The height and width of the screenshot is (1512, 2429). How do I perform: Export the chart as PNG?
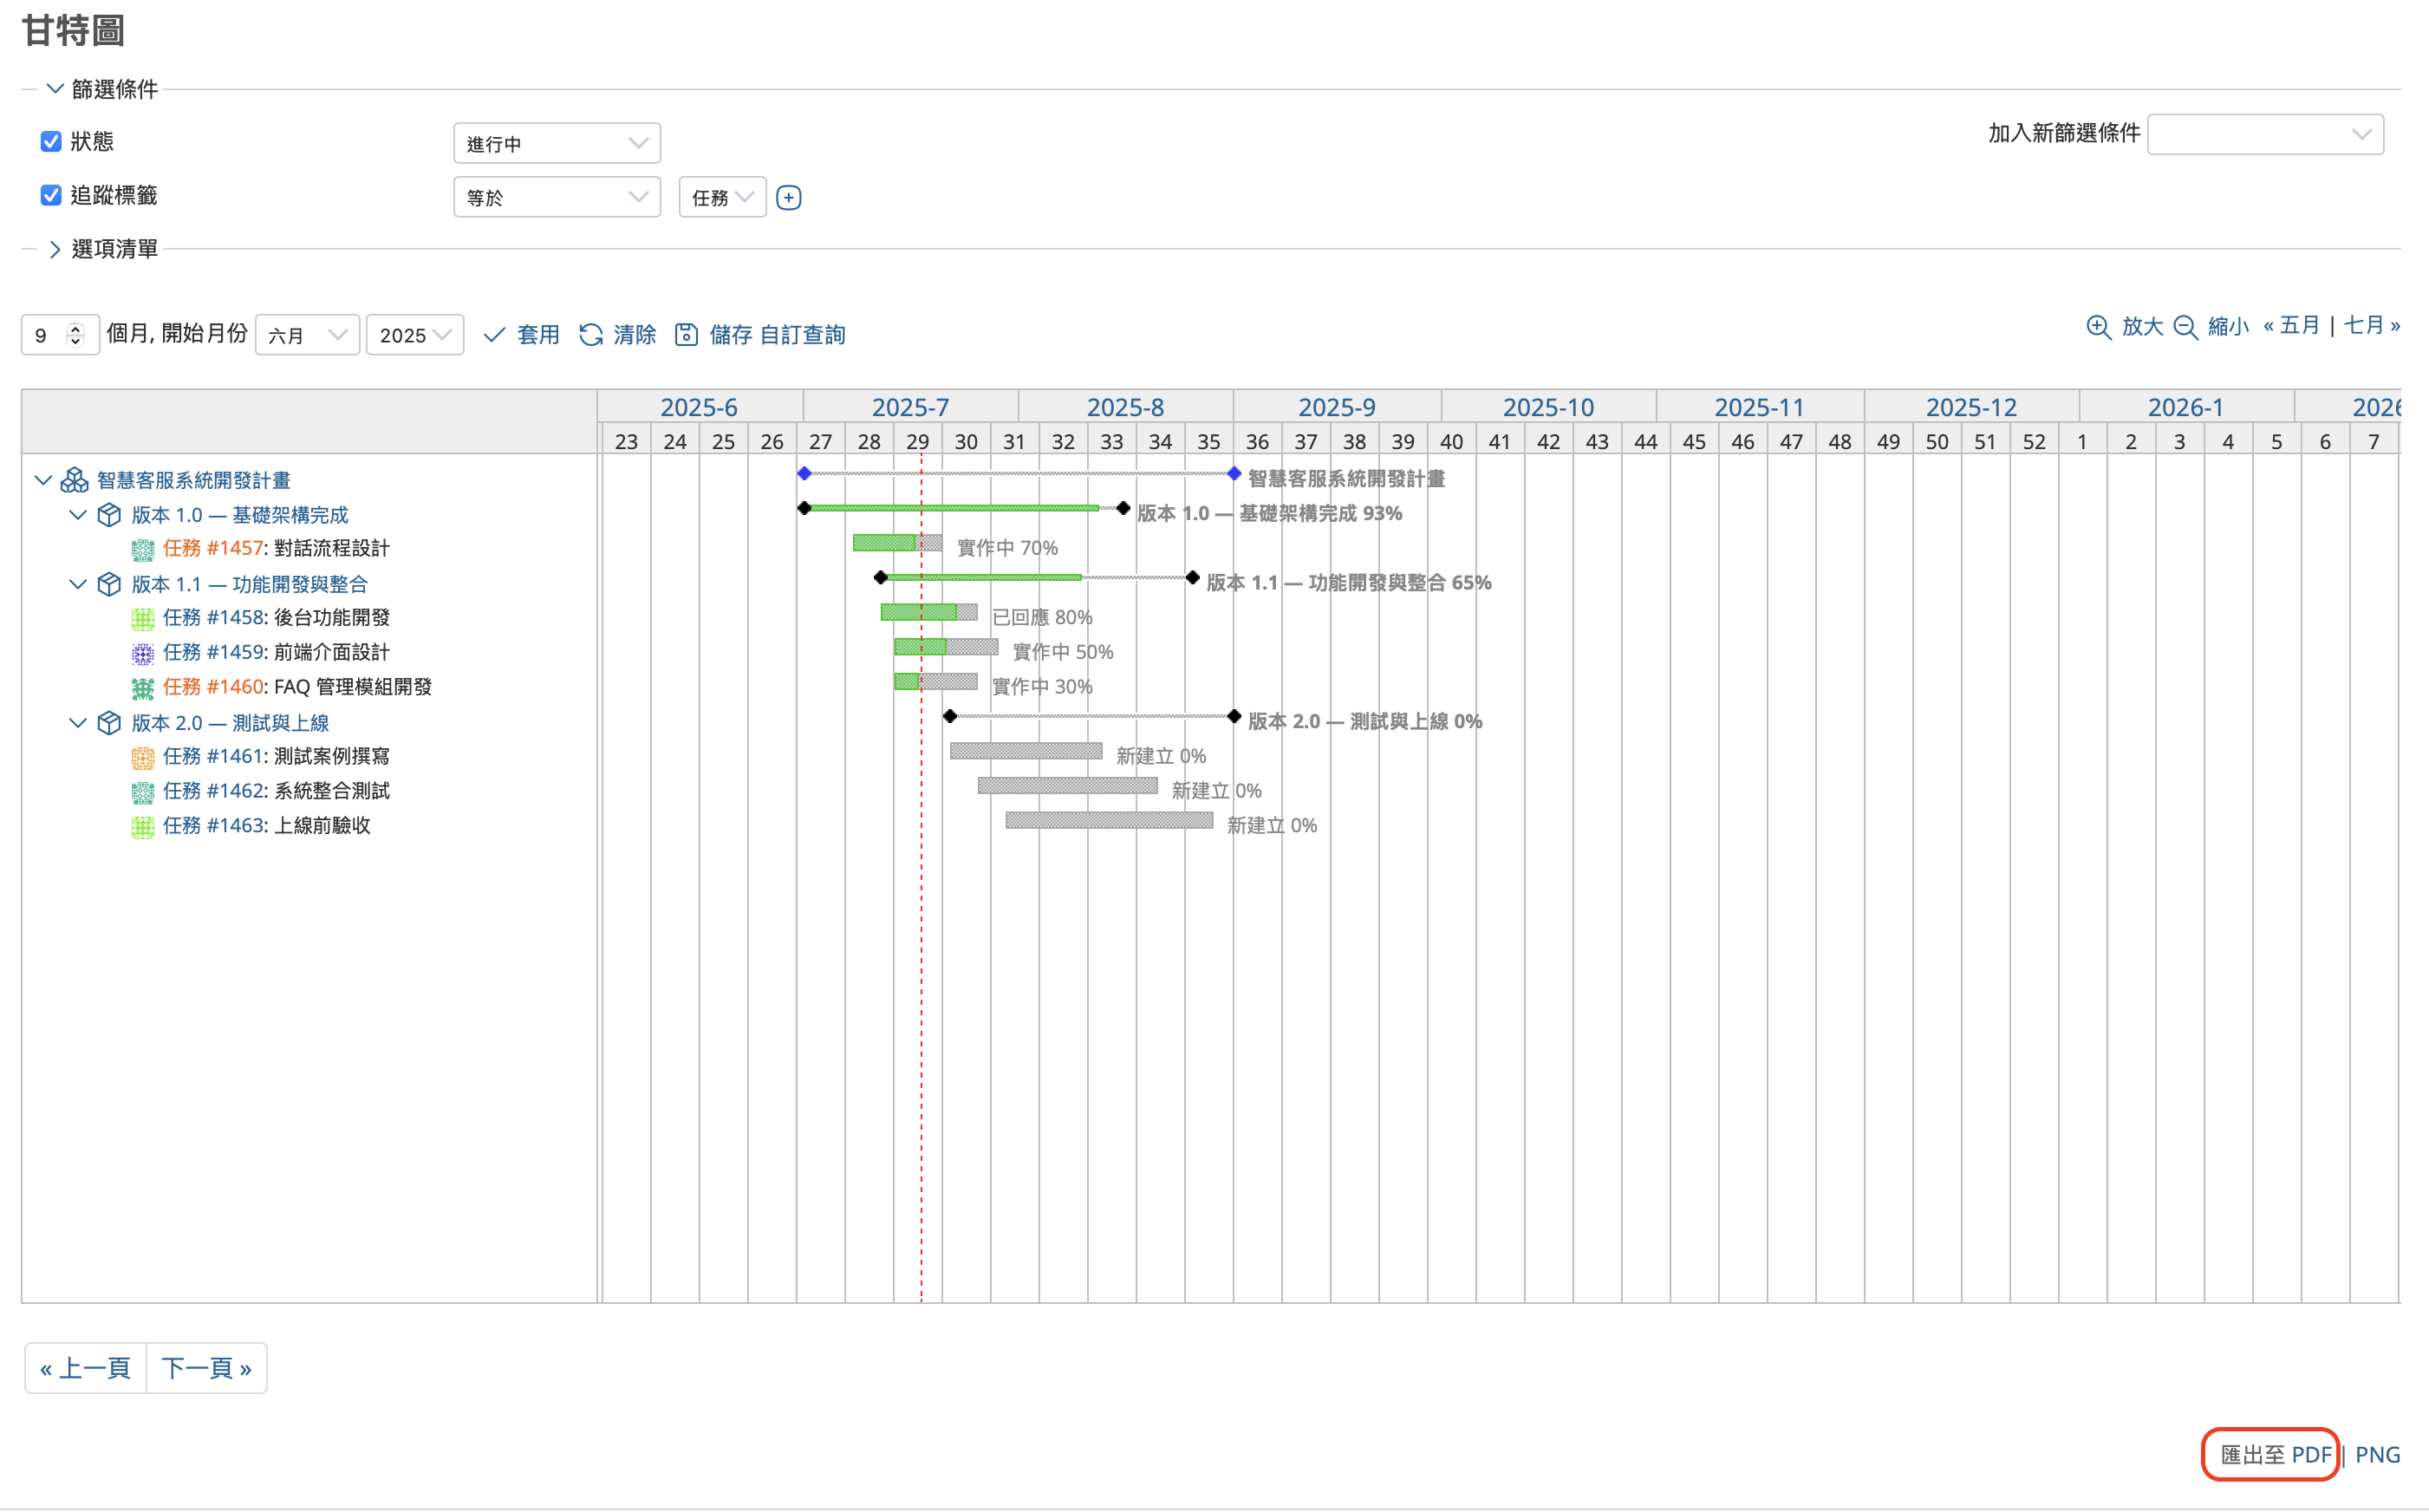pyautogui.click(x=2377, y=1455)
